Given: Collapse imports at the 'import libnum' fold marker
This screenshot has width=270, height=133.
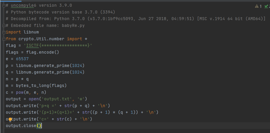Looking at the screenshot, I should 4,32.
